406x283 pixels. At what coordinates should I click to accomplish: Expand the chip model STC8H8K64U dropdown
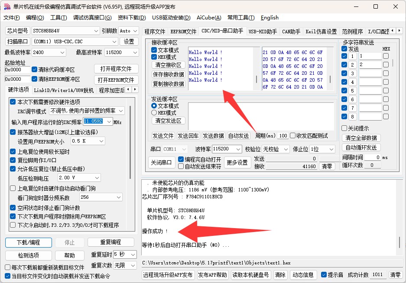pos(96,31)
